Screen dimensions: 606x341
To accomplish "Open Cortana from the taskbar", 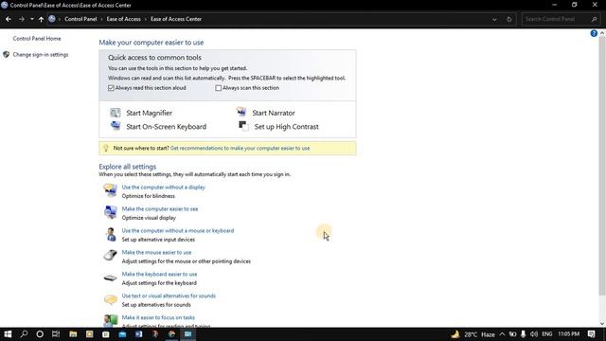I will click(40, 334).
